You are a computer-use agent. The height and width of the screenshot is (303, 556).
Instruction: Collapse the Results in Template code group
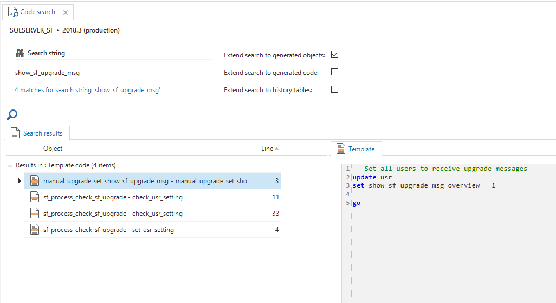point(10,165)
